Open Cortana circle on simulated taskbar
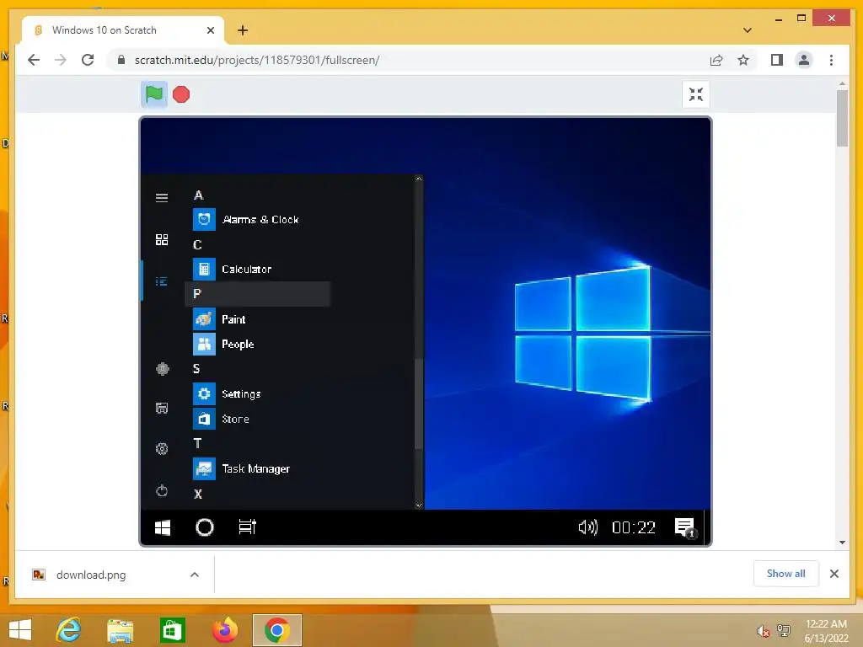This screenshot has height=647, width=863. [x=205, y=527]
